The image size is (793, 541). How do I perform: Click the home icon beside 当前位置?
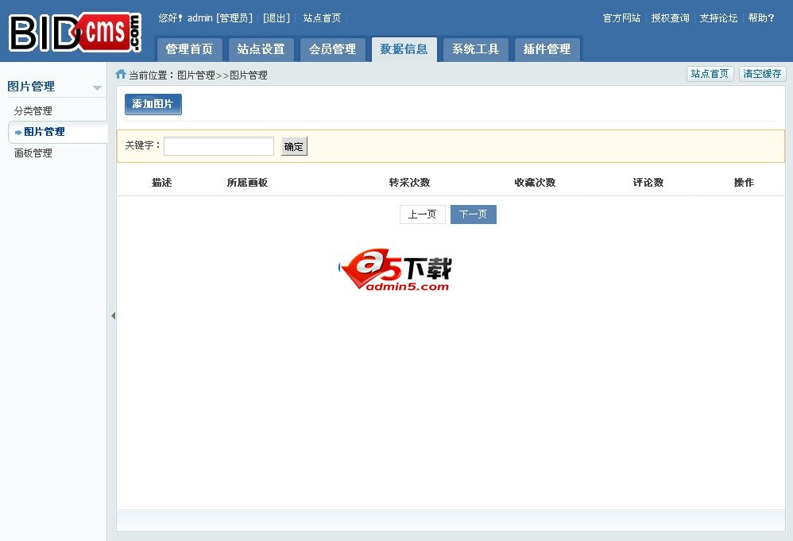120,75
